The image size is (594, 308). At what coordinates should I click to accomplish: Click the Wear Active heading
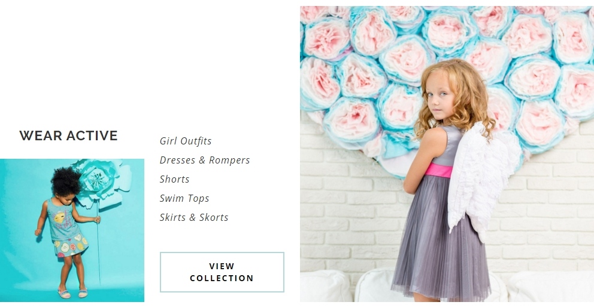(x=69, y=135)
